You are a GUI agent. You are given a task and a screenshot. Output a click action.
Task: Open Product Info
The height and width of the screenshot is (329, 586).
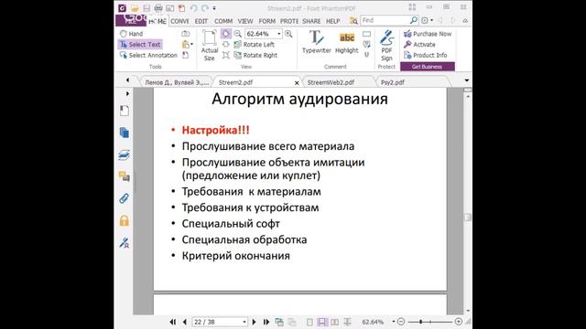click(425, 55)
